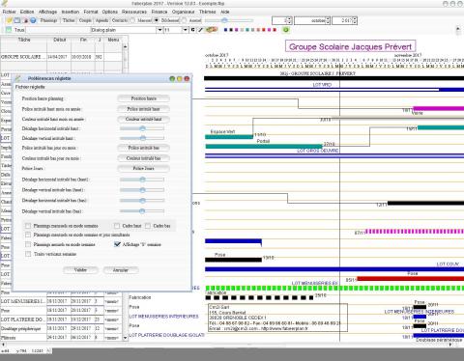
Task: Click Valider to confirm settings
Action: click(x=80, y=270)
